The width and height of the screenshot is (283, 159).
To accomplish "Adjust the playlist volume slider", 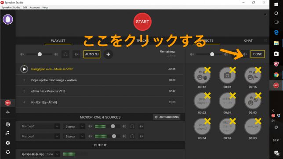I will click(x=40, y=54).
